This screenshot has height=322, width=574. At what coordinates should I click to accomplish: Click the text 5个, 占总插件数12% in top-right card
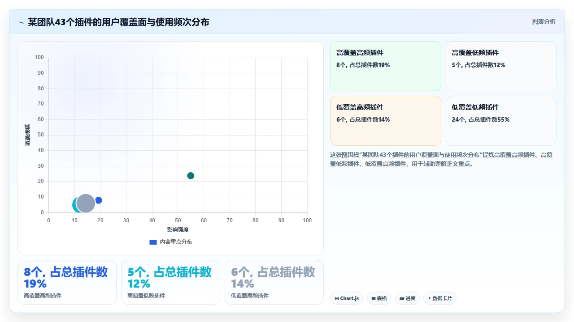[478, 65]
